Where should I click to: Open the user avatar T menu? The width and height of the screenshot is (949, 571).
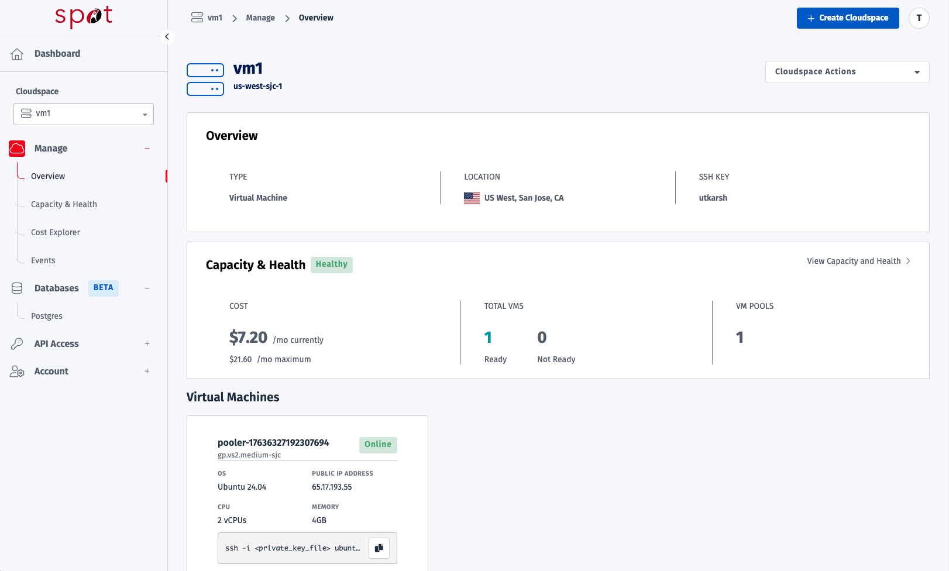(919, 18)
